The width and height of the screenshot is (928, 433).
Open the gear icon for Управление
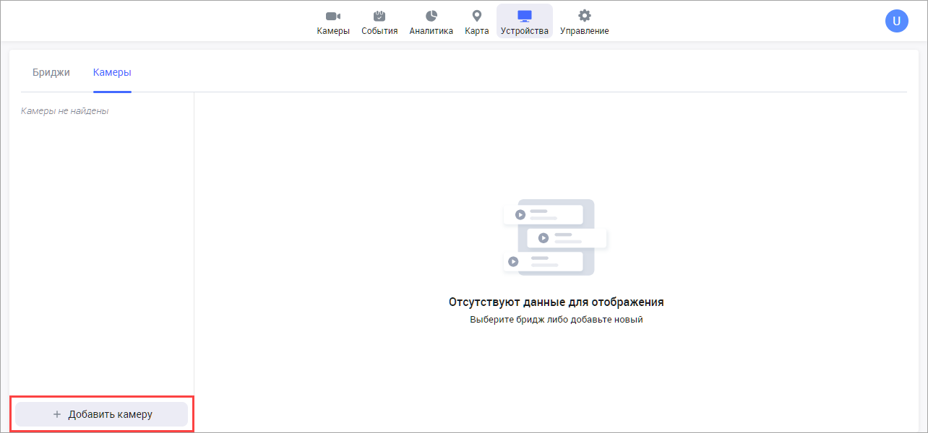pos(584,16)
